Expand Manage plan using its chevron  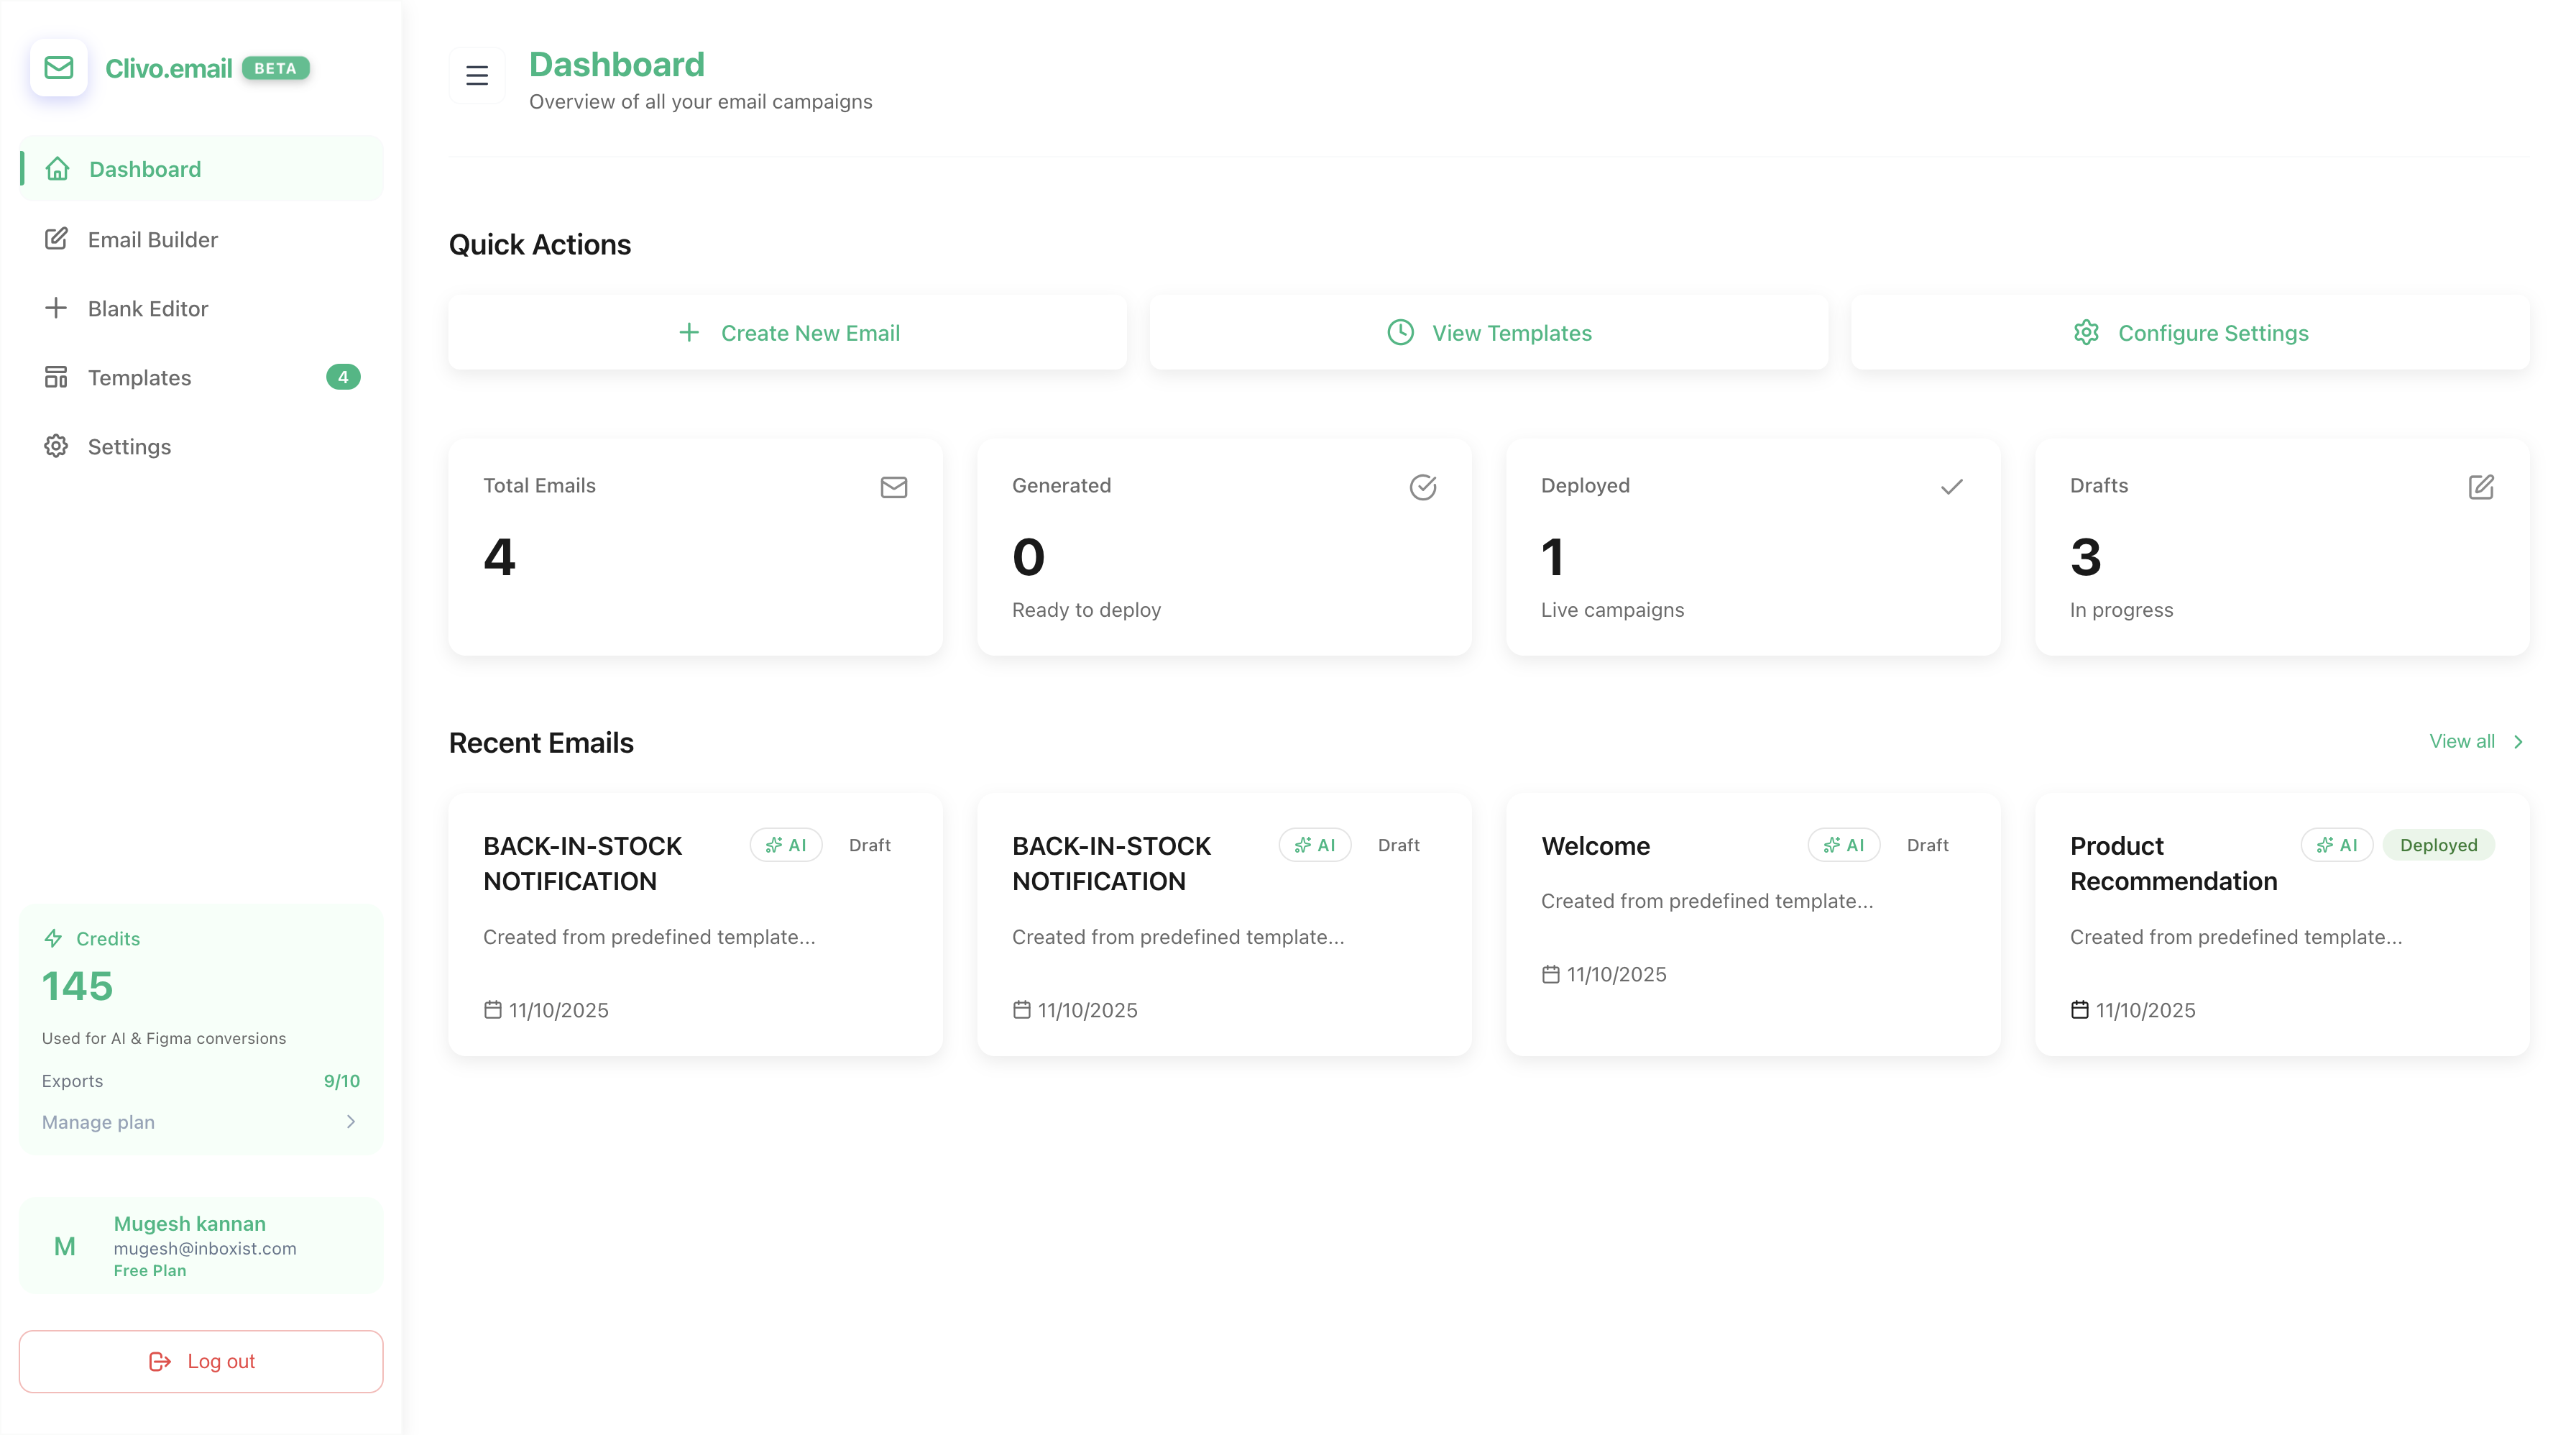[x=349, y=1121]
